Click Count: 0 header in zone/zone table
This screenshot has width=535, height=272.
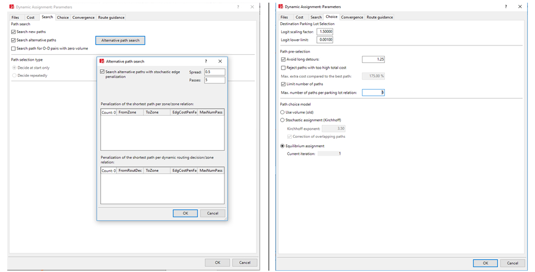pyautogui.click(x=109, y=112)
